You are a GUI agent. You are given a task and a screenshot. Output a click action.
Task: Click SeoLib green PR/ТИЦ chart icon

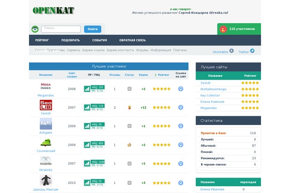(87, 108)
